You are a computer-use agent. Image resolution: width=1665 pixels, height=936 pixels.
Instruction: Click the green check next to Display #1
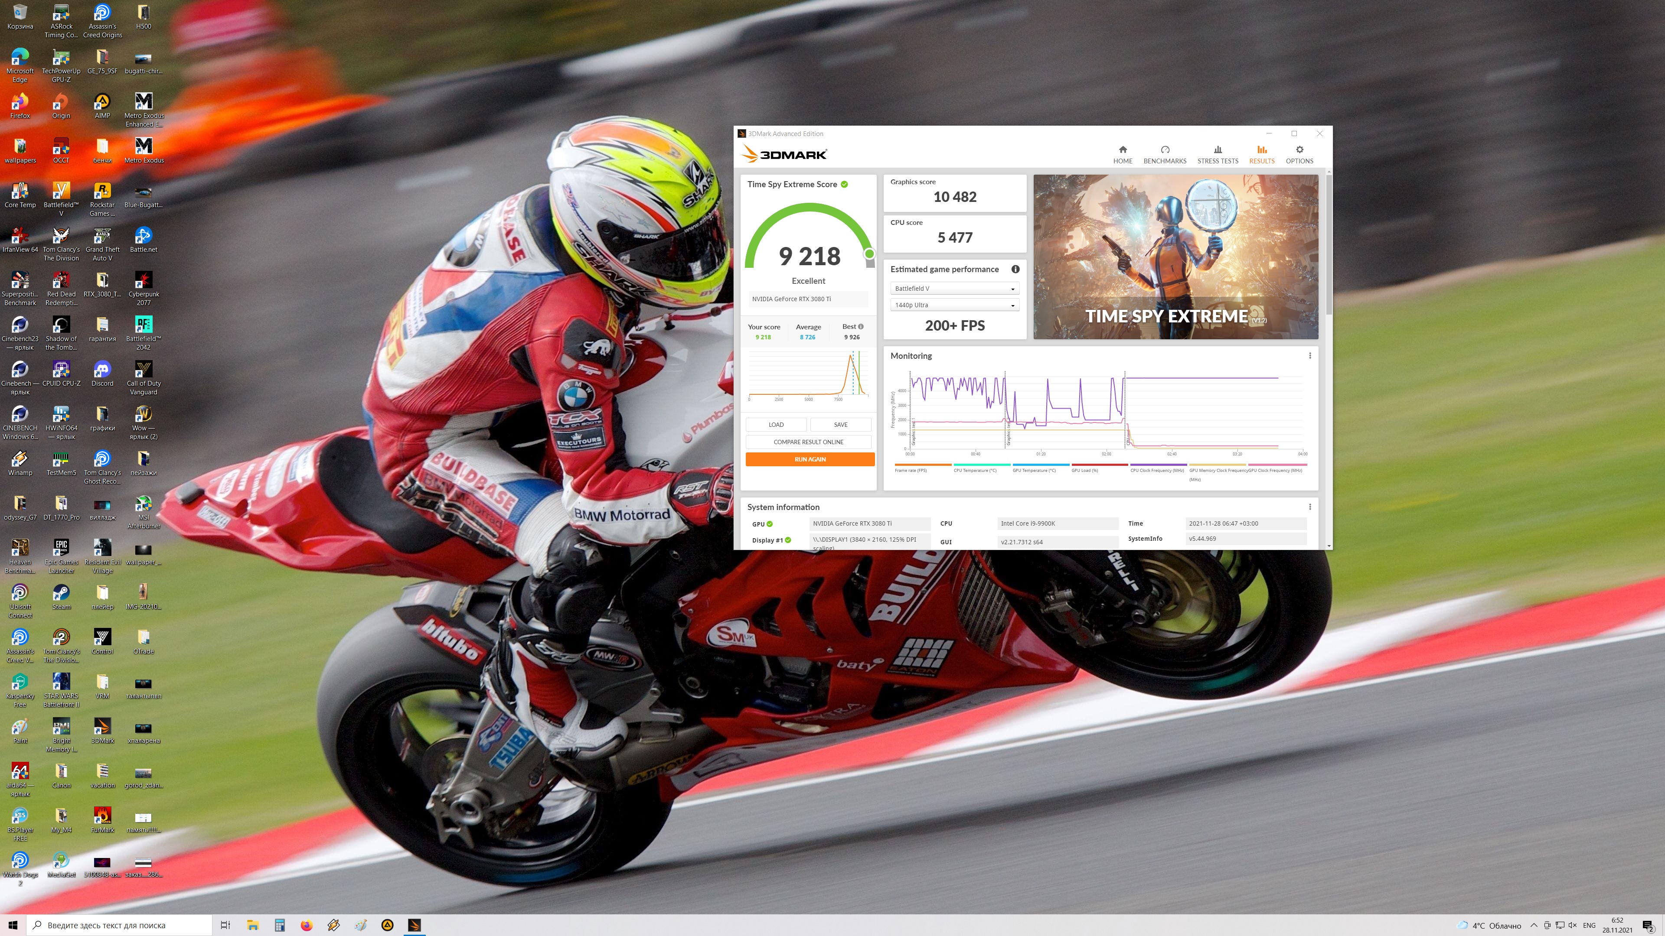point(788,540)
